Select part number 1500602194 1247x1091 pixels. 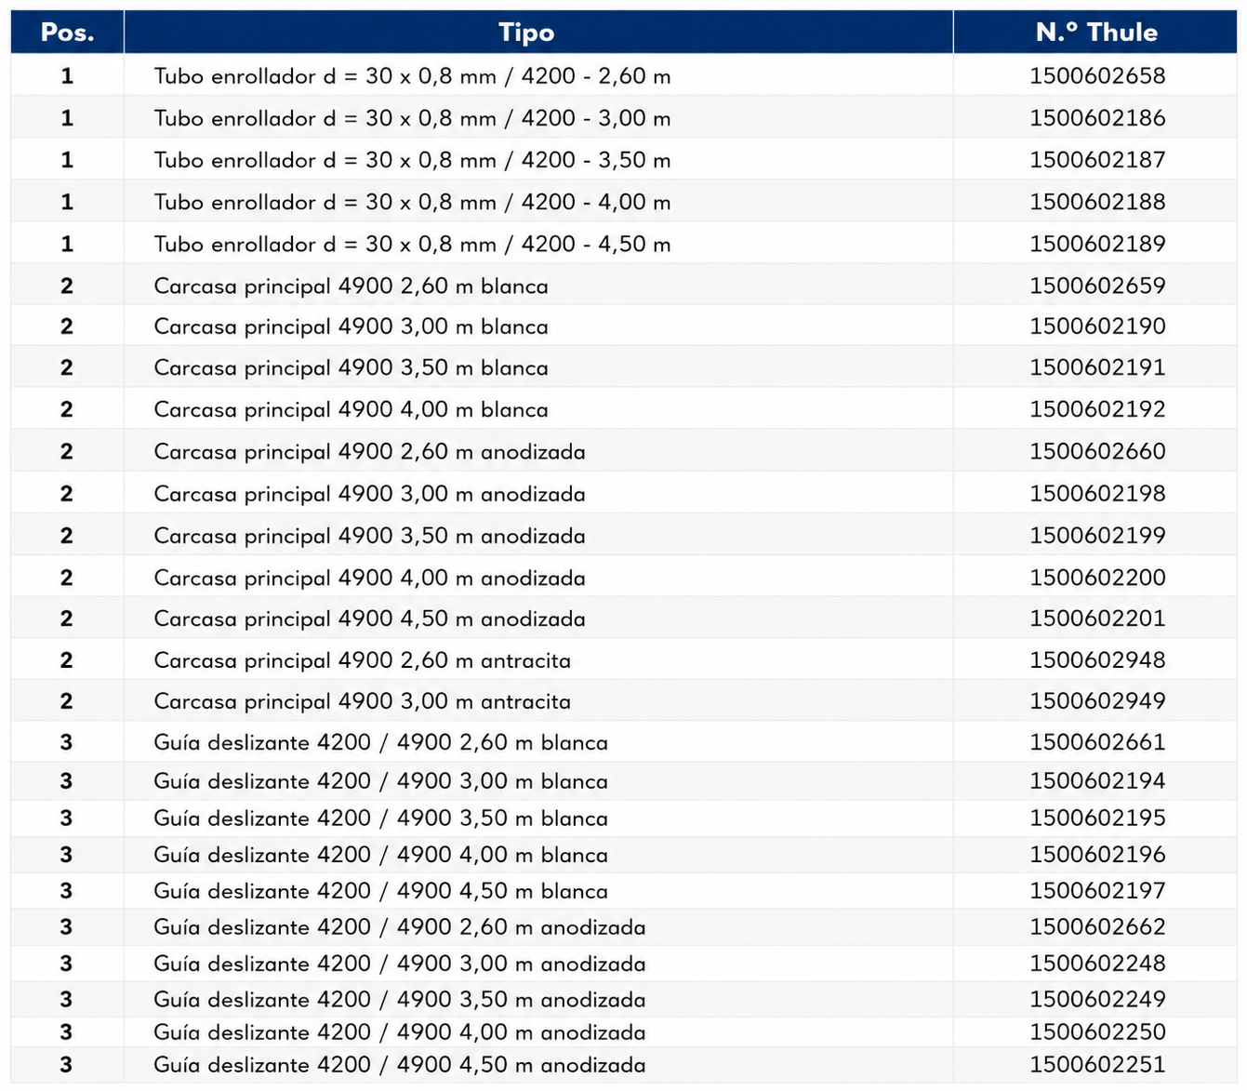point(1097,781)
